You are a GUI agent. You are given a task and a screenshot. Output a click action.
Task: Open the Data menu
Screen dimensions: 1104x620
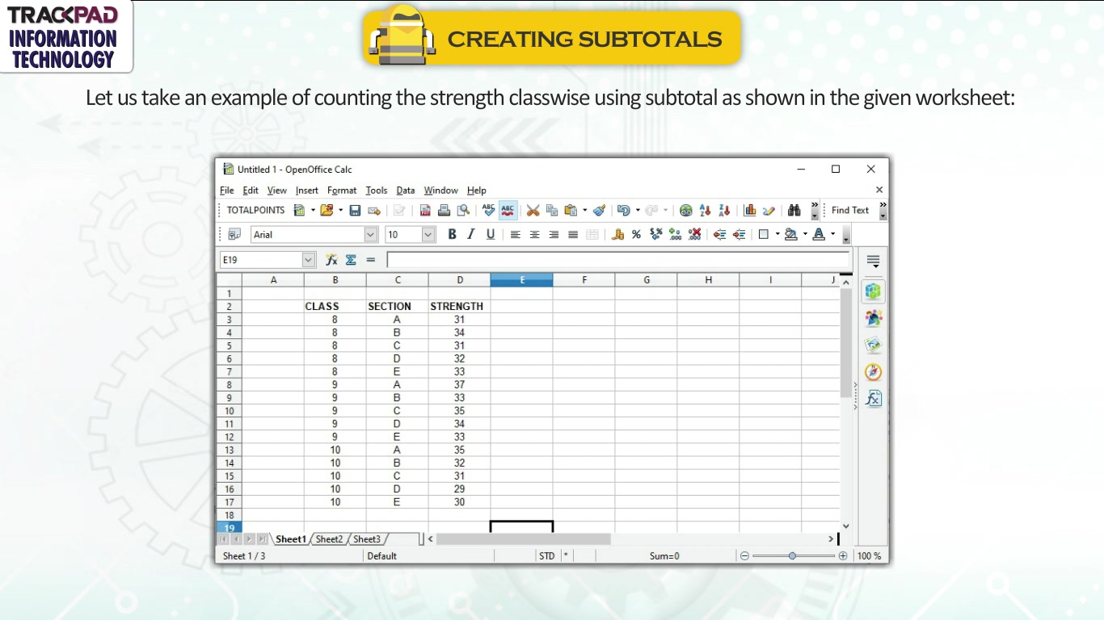pyautogui.click(x=406, y=191)
